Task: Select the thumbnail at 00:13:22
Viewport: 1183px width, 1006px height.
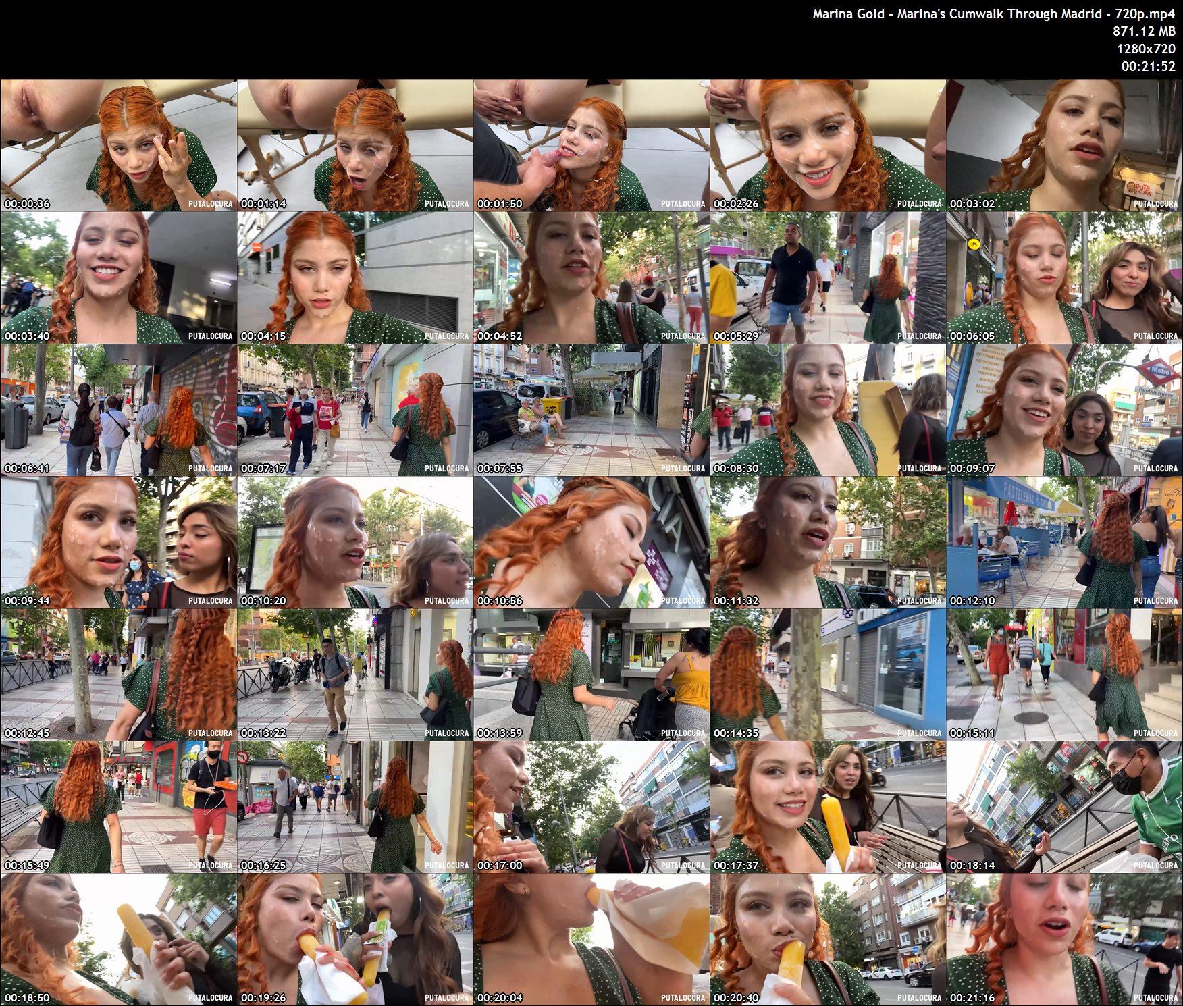Action: (x=354, y=674)
